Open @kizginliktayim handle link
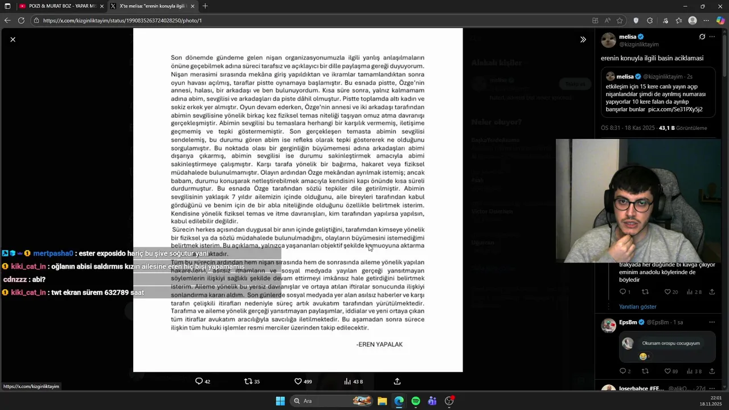The image size is (729, 410). 639,44
